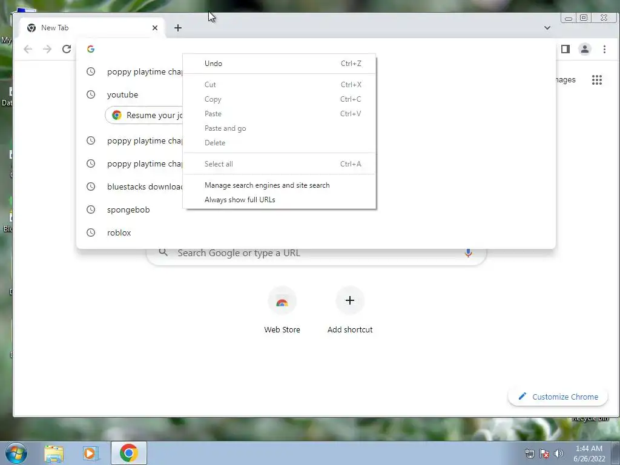Open the profile avatar menu
This screenshot has height=465, width=620.
585,49
